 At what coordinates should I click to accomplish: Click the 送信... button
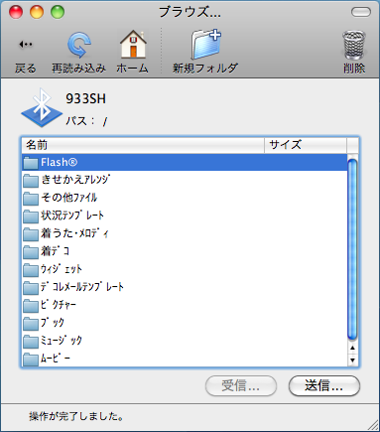[324, 385]
